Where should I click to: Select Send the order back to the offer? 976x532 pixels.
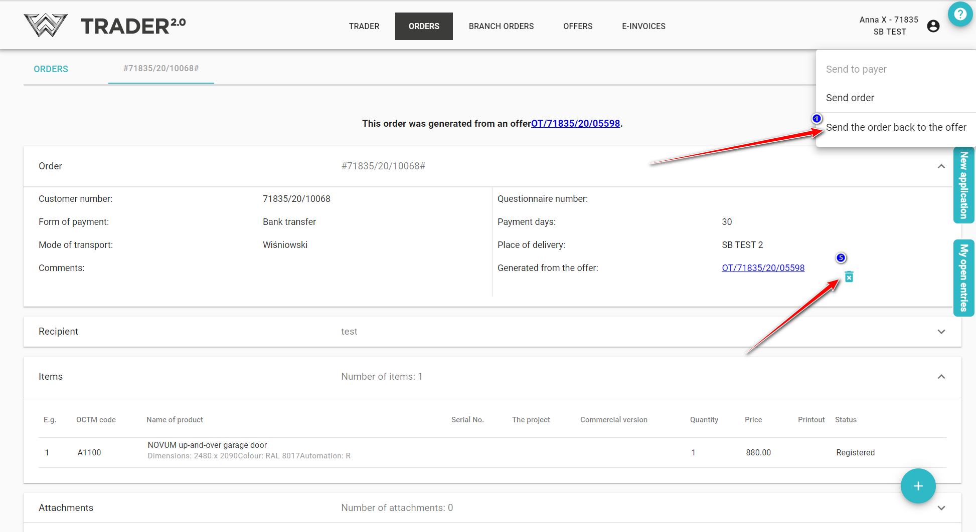[896, 127]
